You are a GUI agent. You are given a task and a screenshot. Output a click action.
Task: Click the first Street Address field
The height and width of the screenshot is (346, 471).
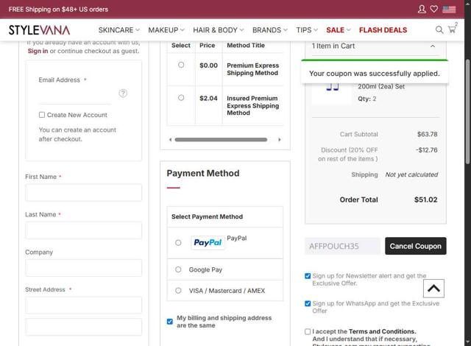click(83, 306)
